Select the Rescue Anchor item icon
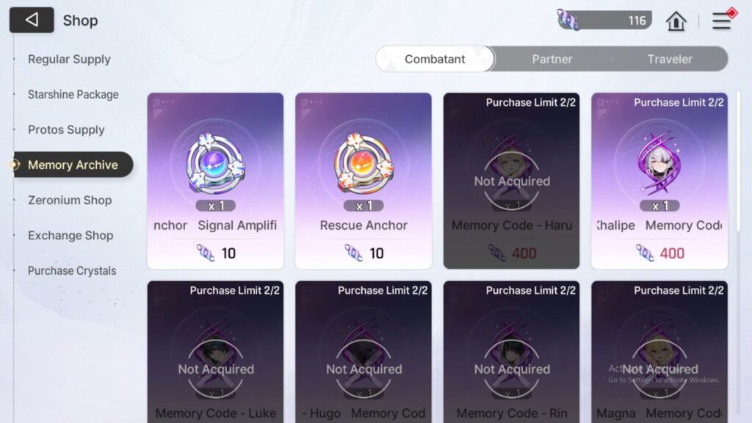Viewport: 752px width, 423px height. (364, 164)
